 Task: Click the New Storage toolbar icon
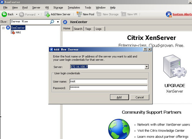(99, 14)
